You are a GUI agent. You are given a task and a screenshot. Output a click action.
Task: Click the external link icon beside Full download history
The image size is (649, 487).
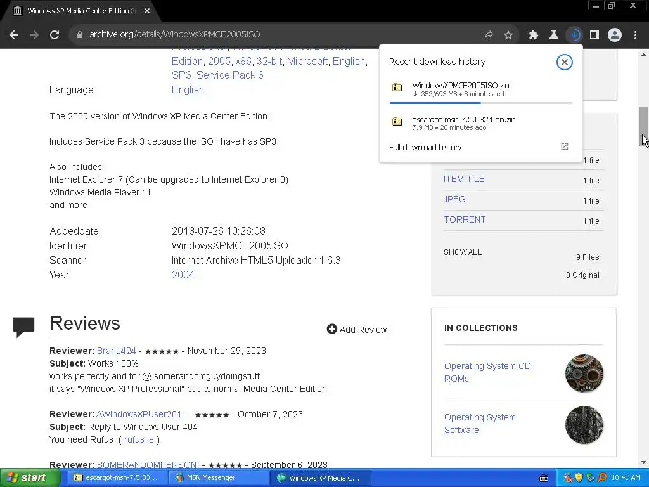pos(565,146)
